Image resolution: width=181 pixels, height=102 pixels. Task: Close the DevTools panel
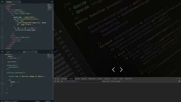(179, 79)
